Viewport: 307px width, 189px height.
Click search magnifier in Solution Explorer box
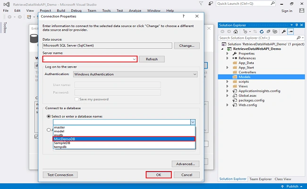(x=298, y=38)
